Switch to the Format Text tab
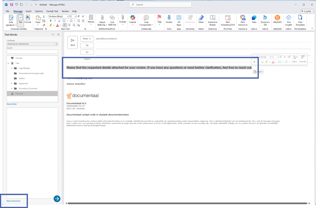 [52, 11]
